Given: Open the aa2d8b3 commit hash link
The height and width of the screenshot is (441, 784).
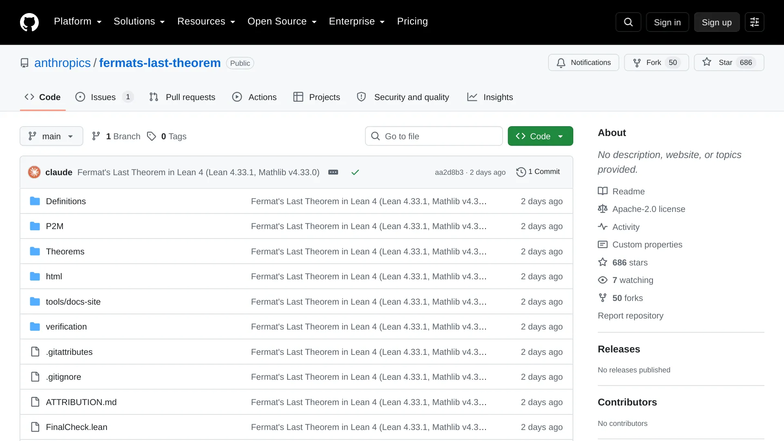Looking at the screenshot, I should point(449,172).
